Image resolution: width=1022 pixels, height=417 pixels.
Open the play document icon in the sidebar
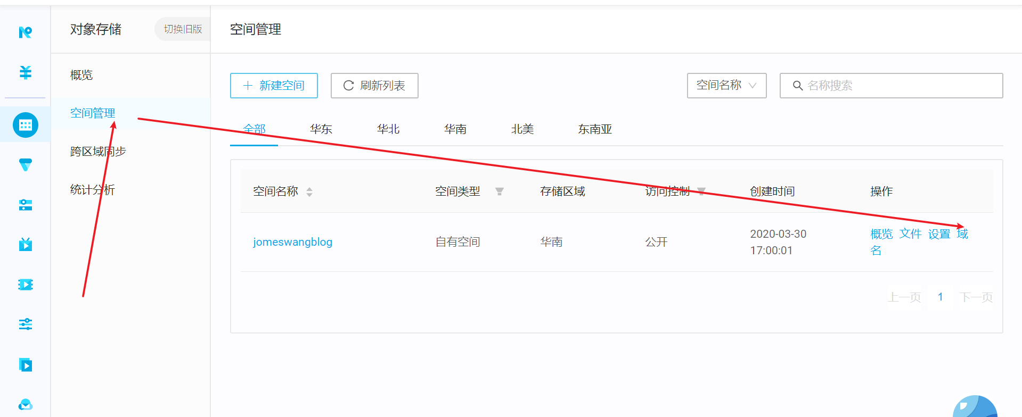(25, 365)
